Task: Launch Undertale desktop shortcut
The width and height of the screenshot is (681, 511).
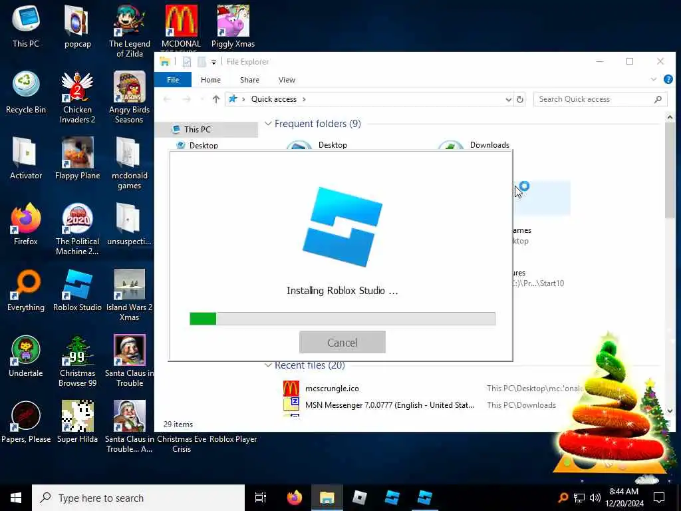Action: [26, 355]
